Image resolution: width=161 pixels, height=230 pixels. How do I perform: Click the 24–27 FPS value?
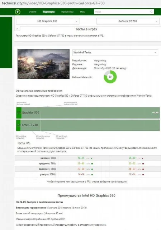[x=132, y=169]
